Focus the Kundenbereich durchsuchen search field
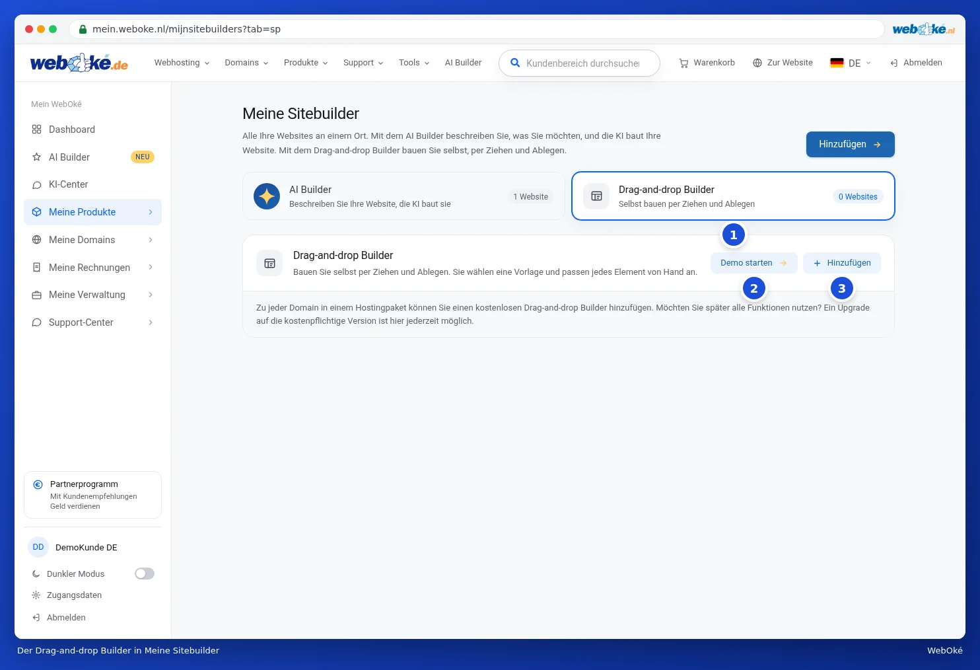The image size is (980, 670). tap(579, 63)
